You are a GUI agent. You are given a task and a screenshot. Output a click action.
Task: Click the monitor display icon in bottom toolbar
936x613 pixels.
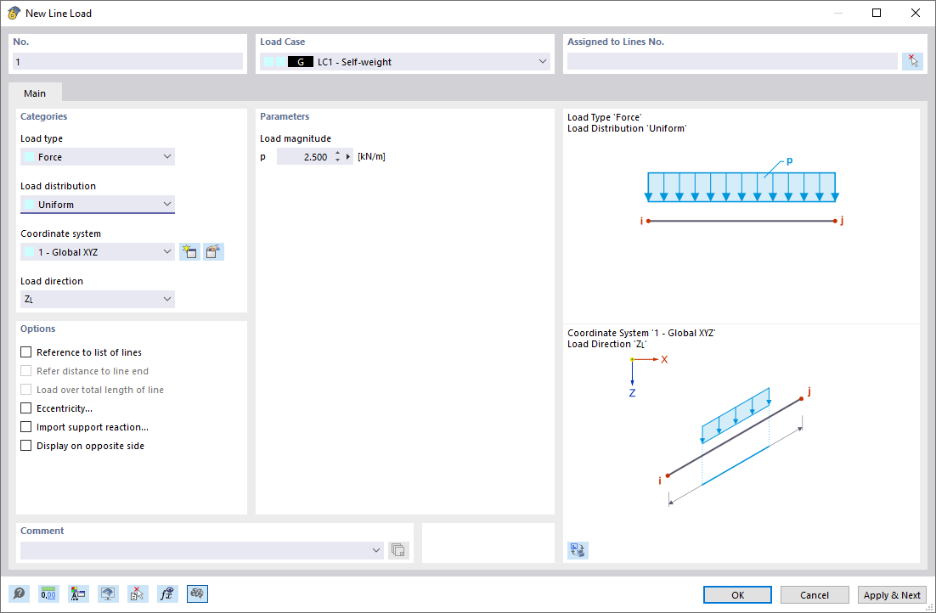pyautogui.click(x=108, y=594)
